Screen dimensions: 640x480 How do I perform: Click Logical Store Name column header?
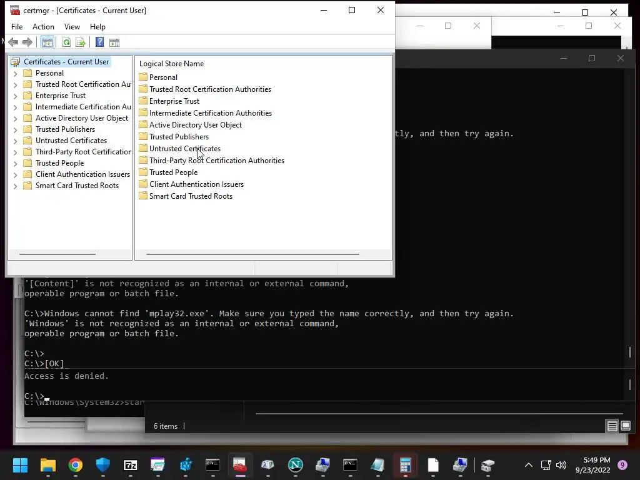coord(171,64)
